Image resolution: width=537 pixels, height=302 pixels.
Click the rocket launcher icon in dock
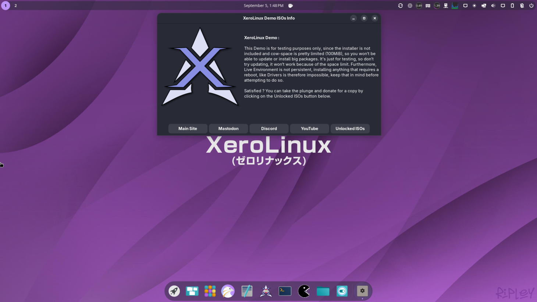(x=174, y=291)
